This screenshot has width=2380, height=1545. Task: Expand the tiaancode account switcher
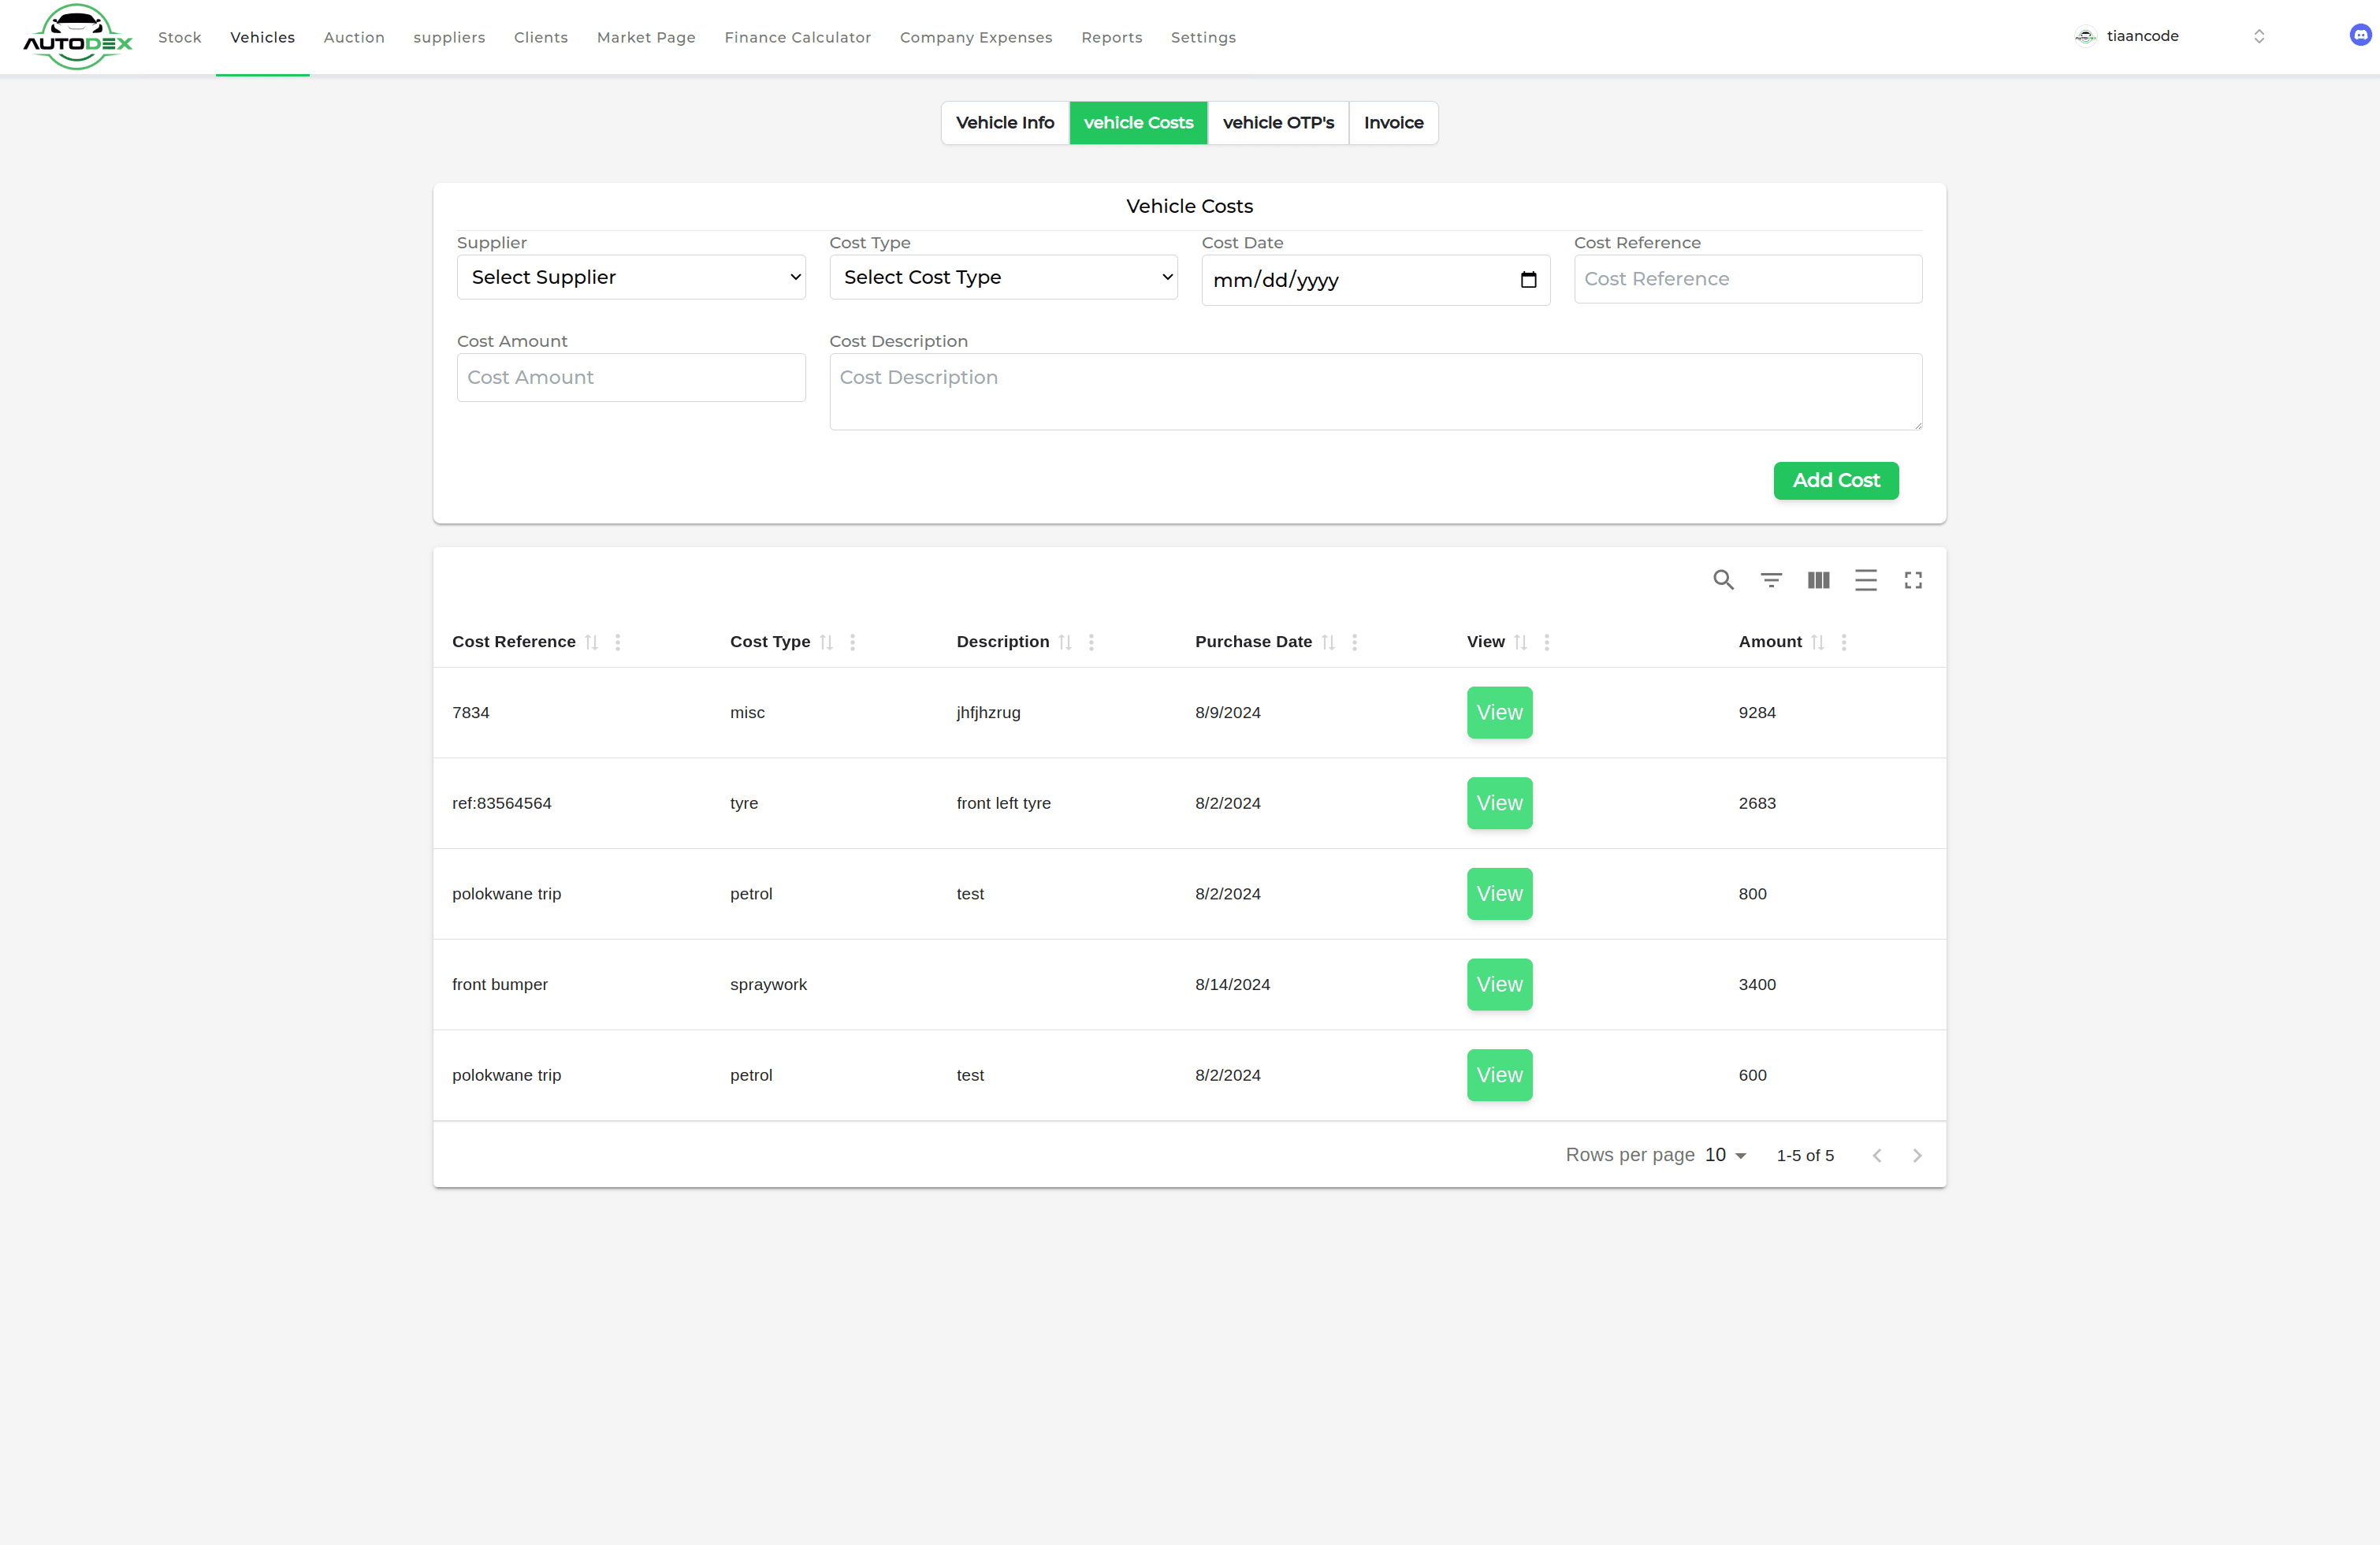tap(2259, 36)
